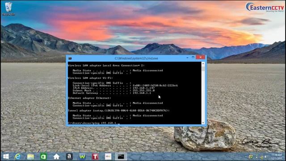Click the Link-local IPv6 Address line
This screenshot has height=161, width=286.
pyautogui.click(x=125, y=85)
